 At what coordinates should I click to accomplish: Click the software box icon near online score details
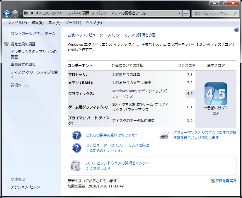click(x=75, y=165)
